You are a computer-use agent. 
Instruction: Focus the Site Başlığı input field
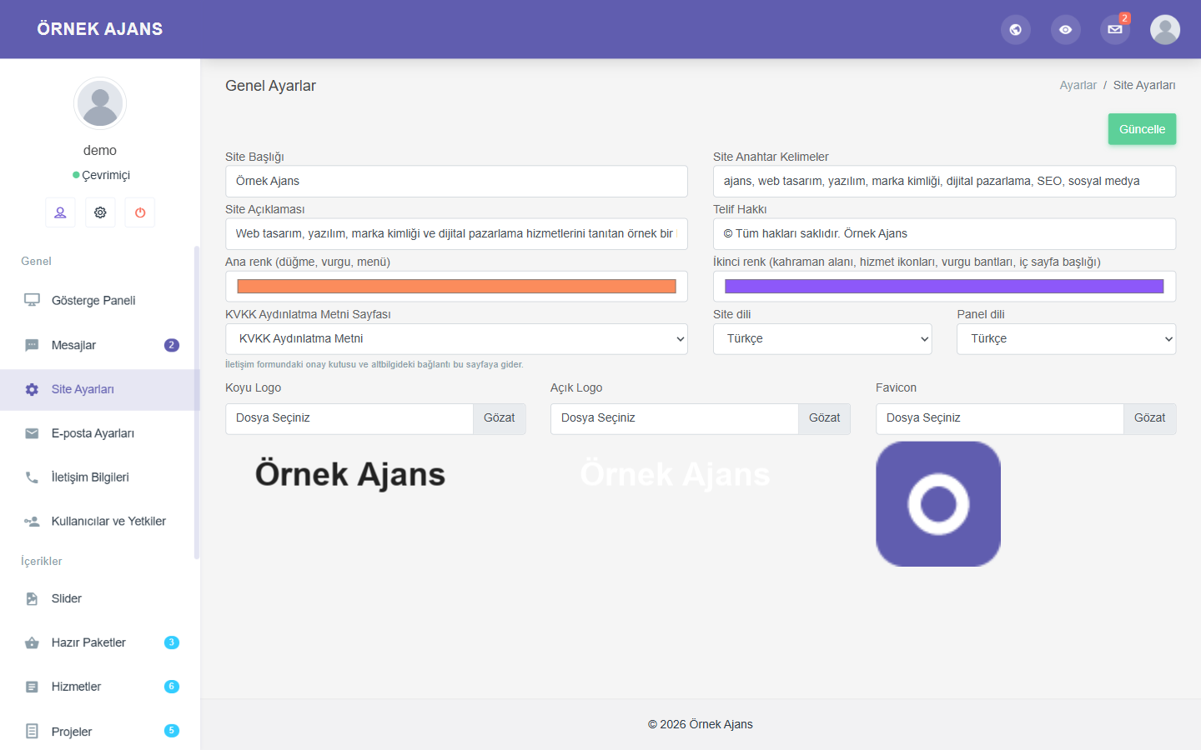click(456, 182)
